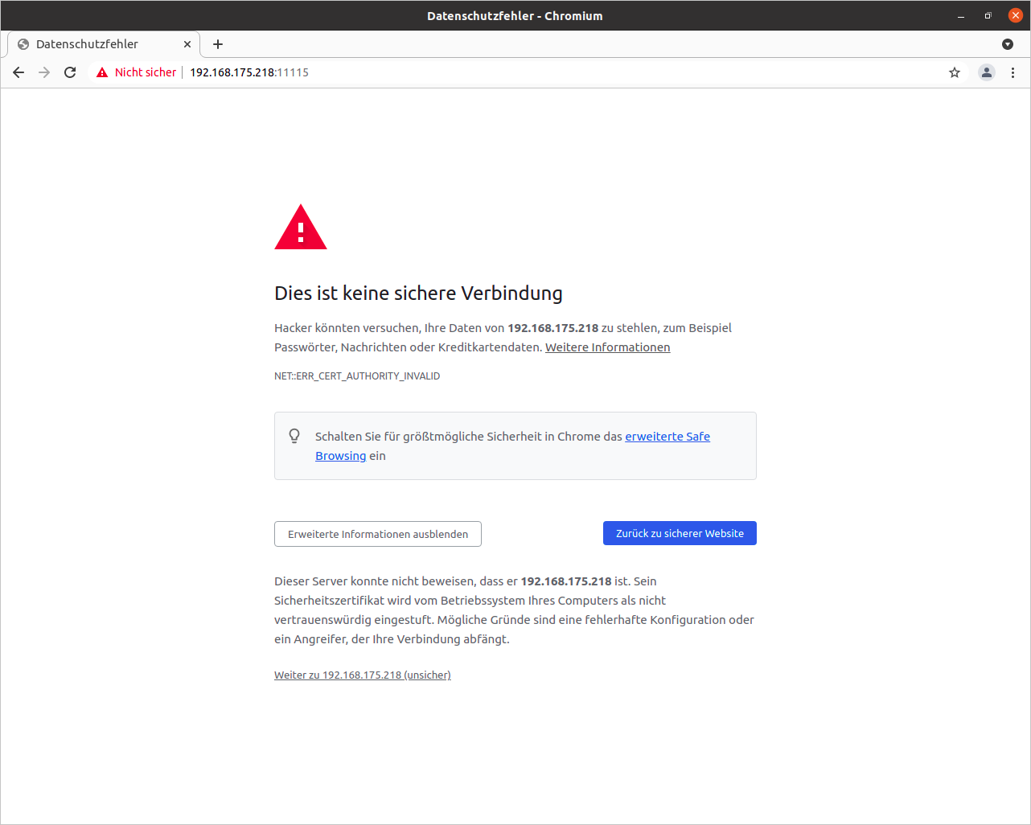Viewport: 1031px width, 825px height.
Task: Open the user profile icon
Action: pos(987,72)
